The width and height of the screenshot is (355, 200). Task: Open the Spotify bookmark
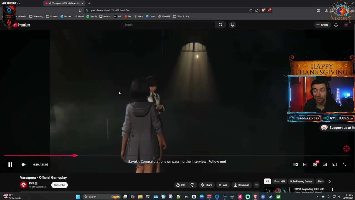[92, 16]
